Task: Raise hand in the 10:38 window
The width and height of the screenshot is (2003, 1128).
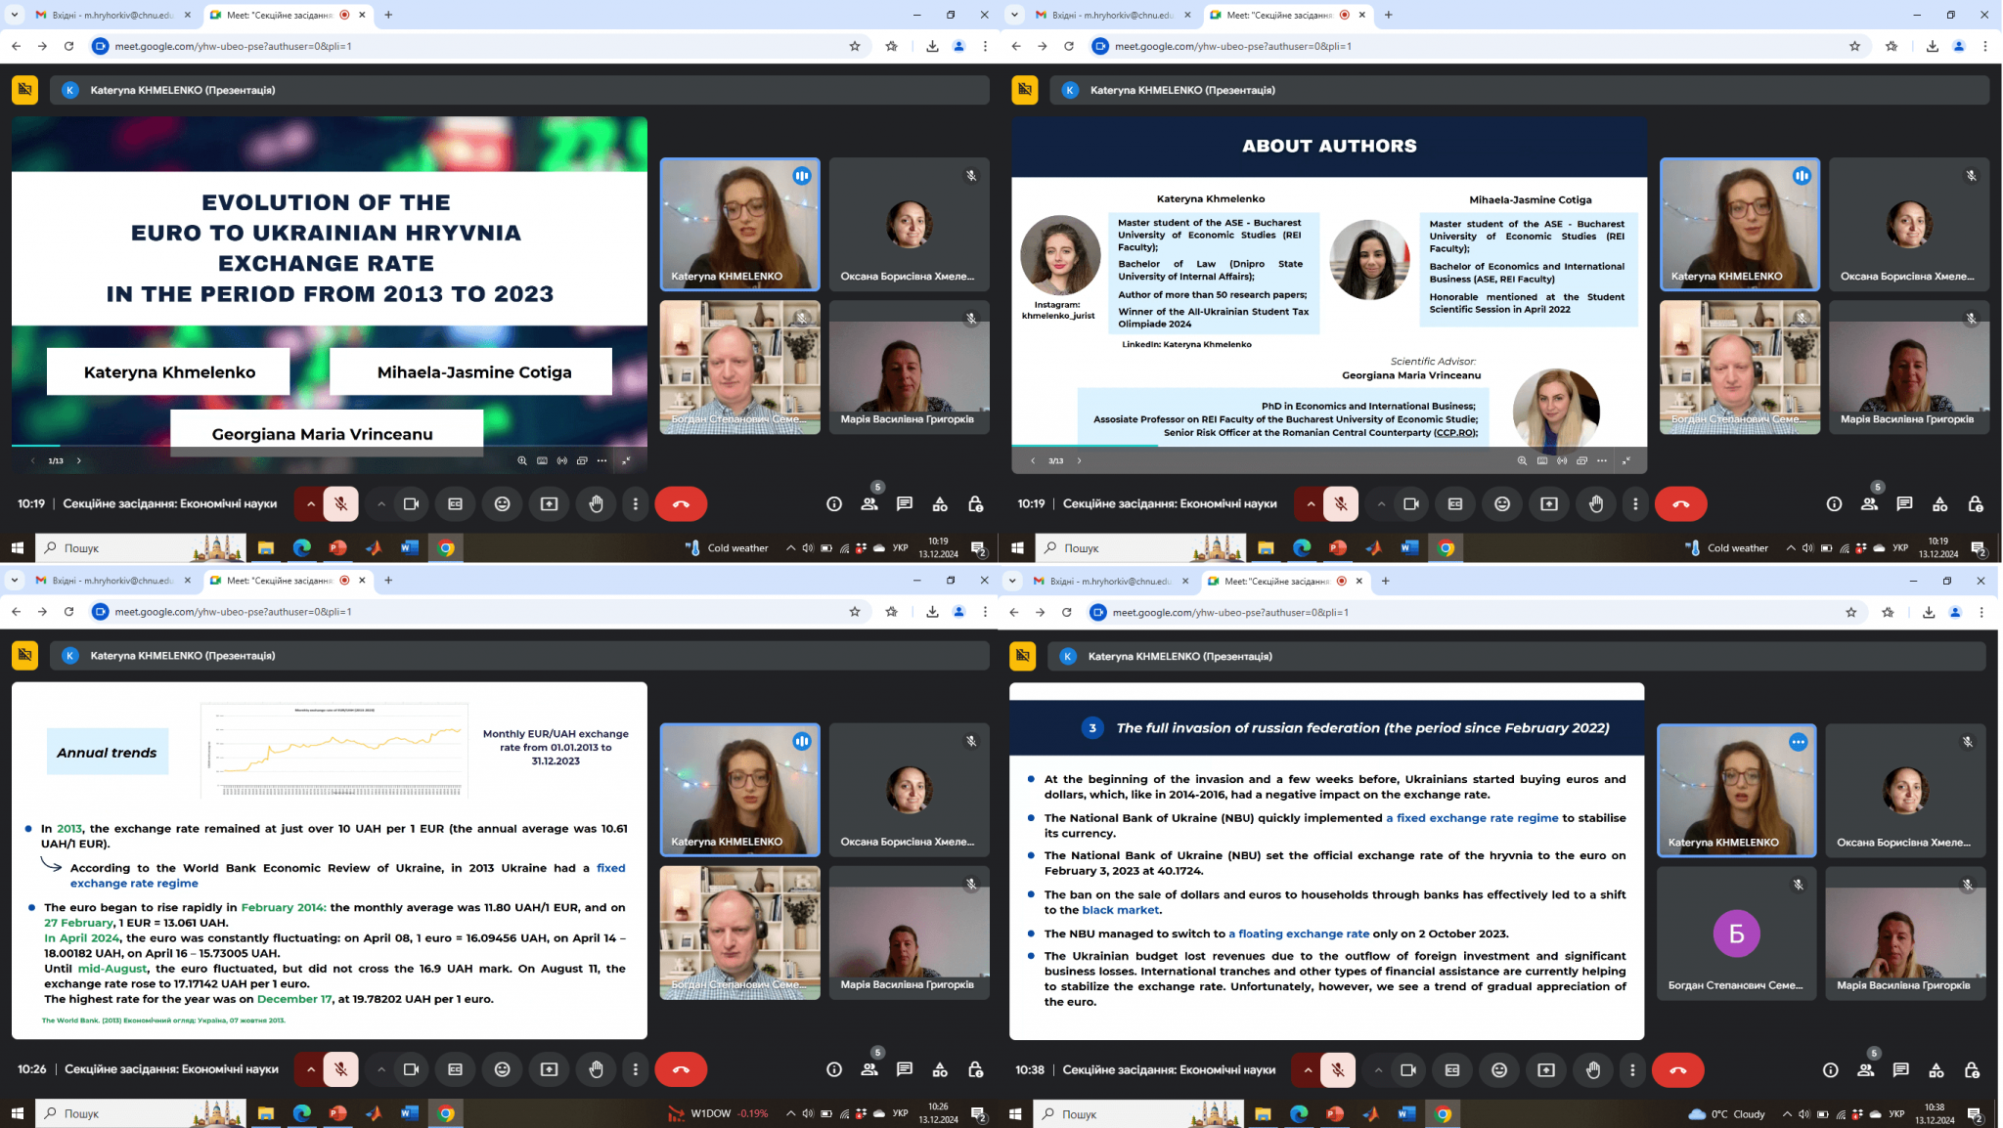Action: tap(1593, 1070)
